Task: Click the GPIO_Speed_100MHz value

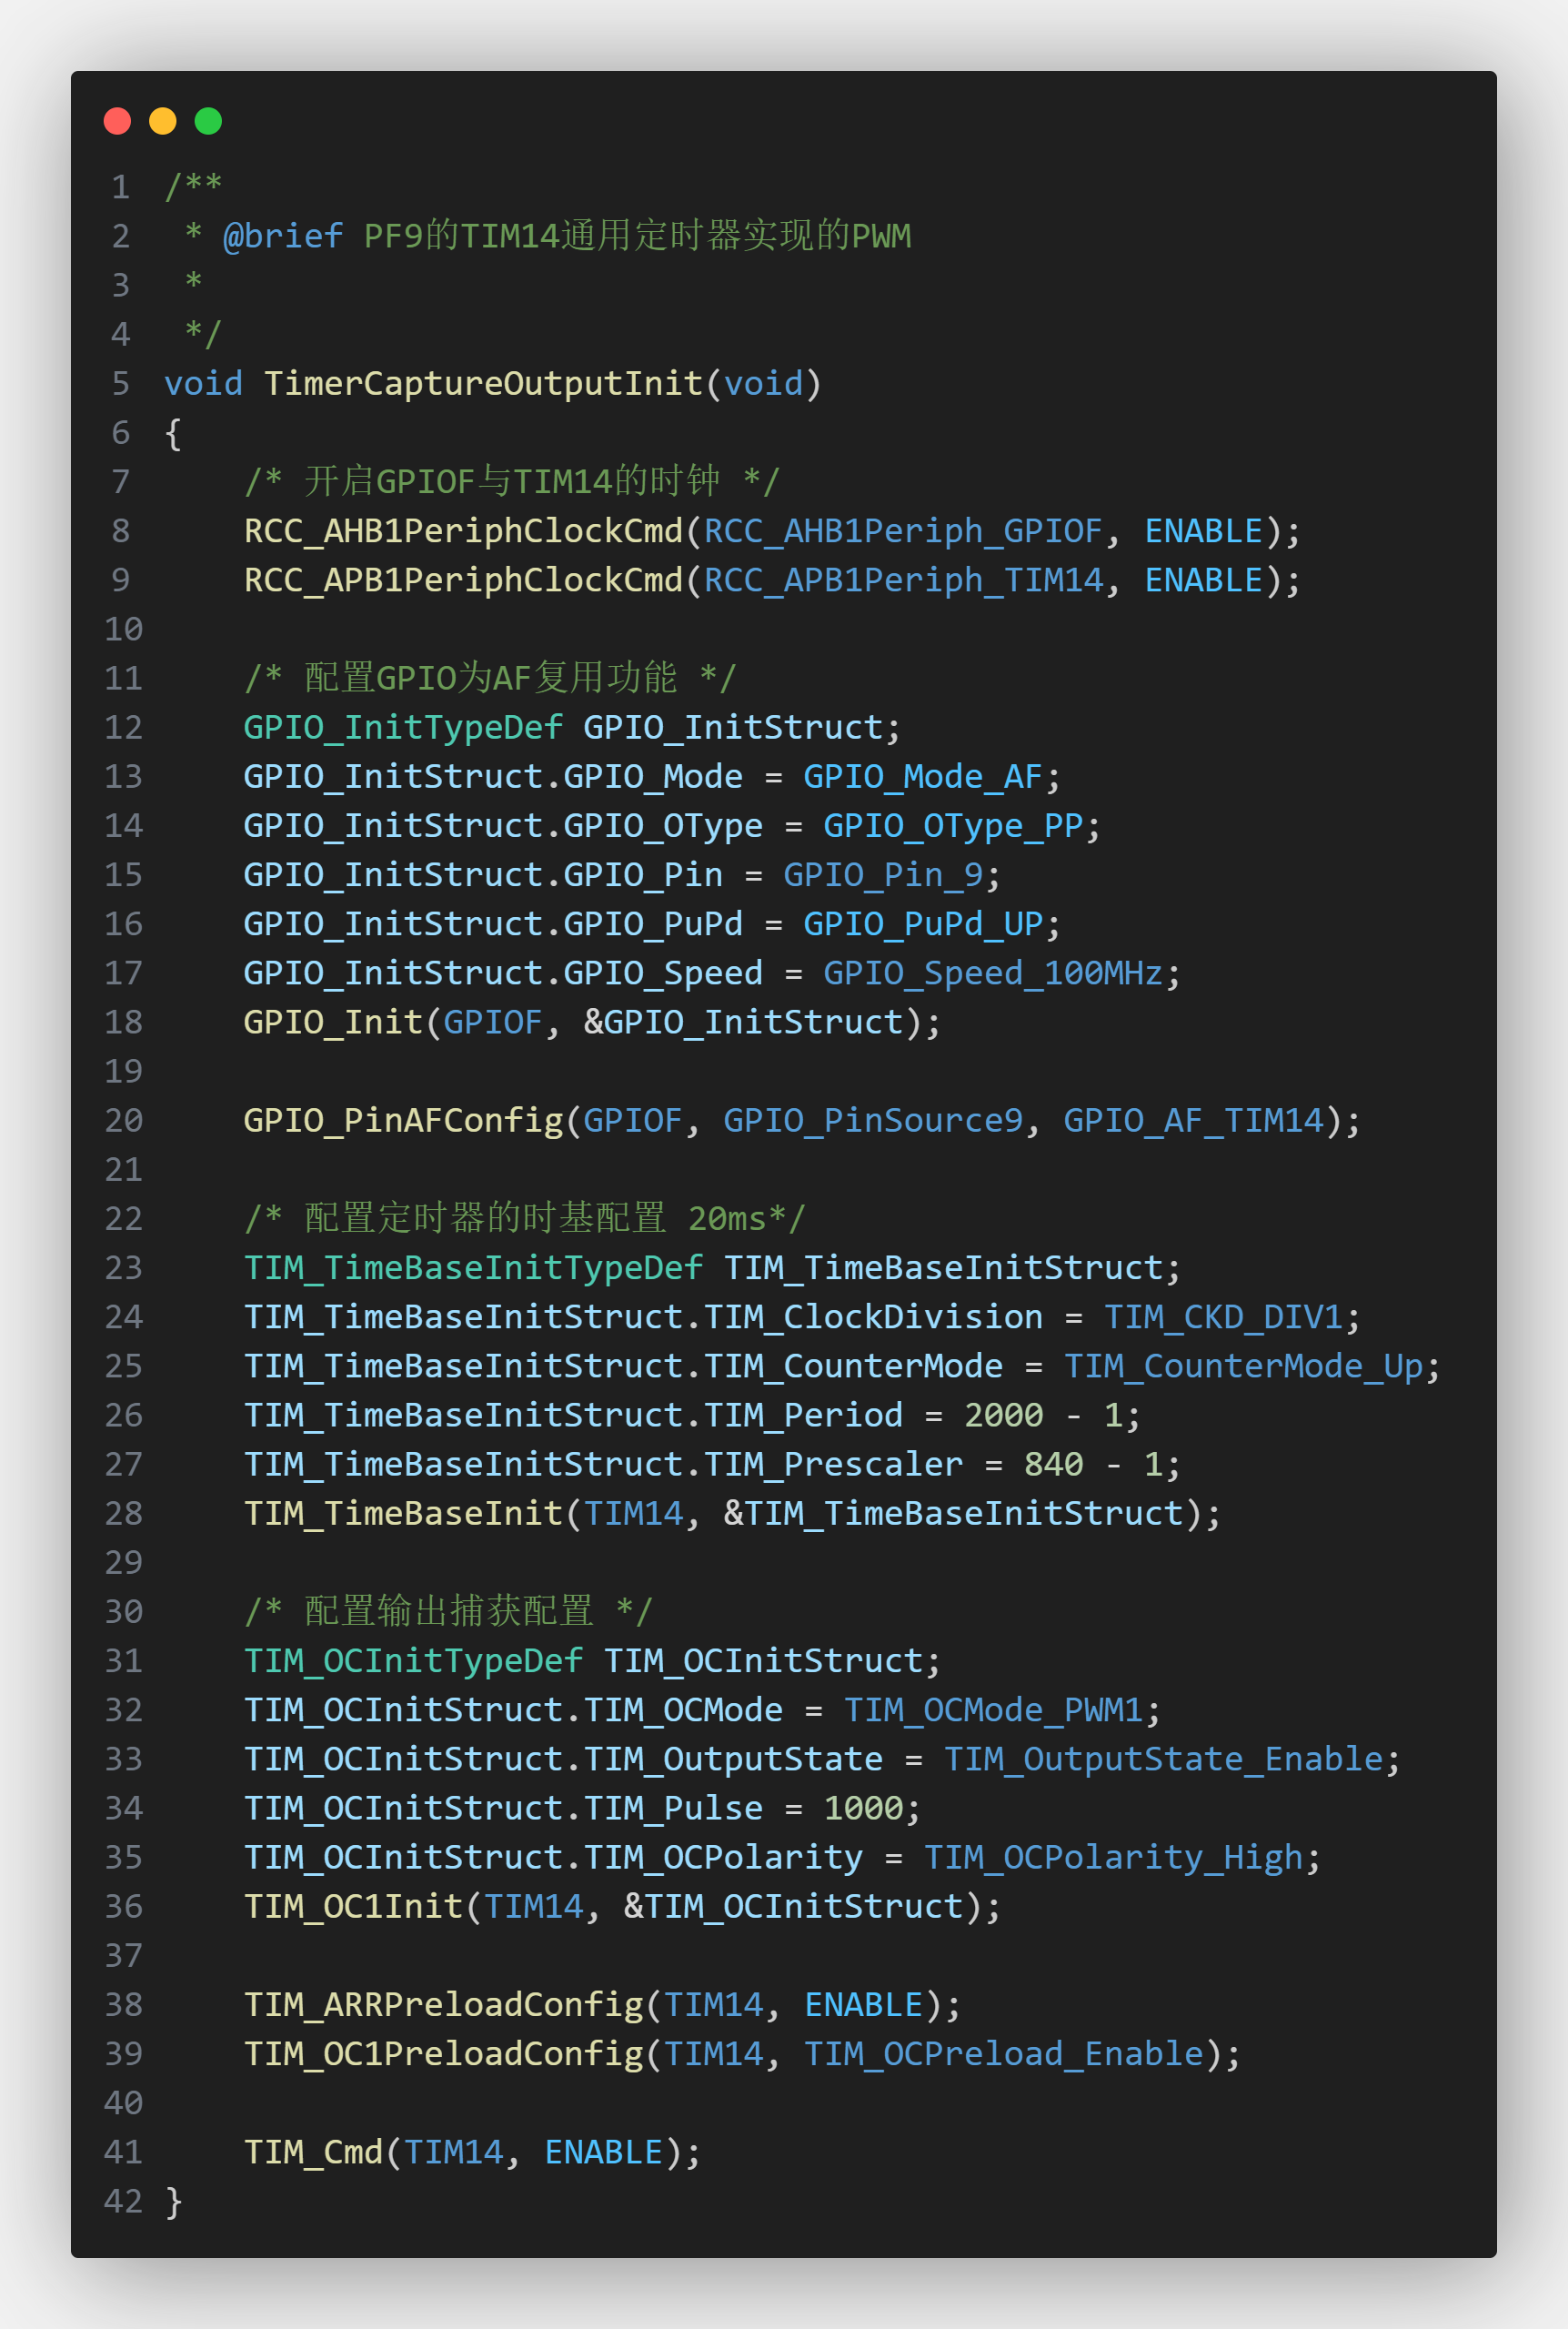Action: coord(993,973)
